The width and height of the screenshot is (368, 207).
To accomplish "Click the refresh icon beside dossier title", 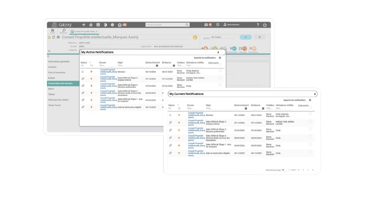I will [54, 38].
